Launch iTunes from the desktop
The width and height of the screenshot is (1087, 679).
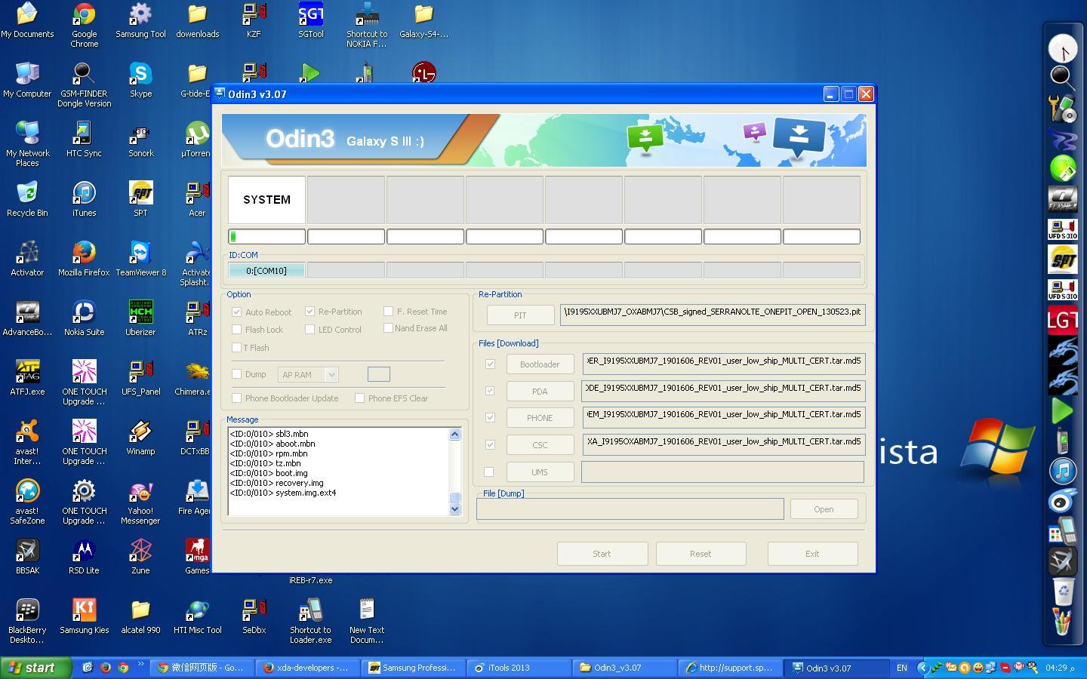pyautogui.click(x=84, y=199)
